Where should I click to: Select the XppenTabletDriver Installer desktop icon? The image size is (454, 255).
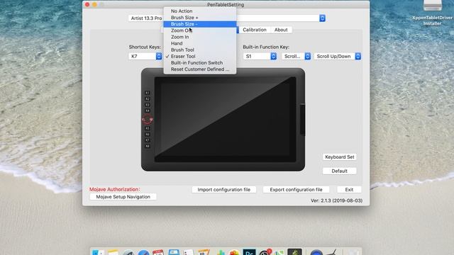click(432, 13)
